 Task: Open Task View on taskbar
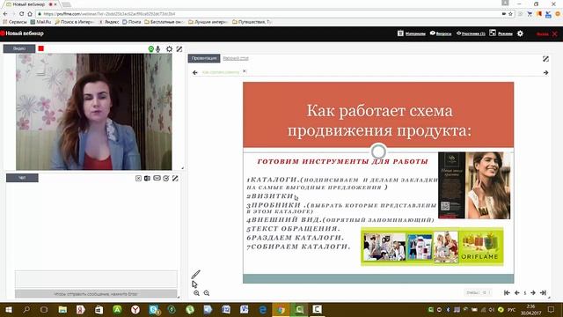click(x=44, y=309)
